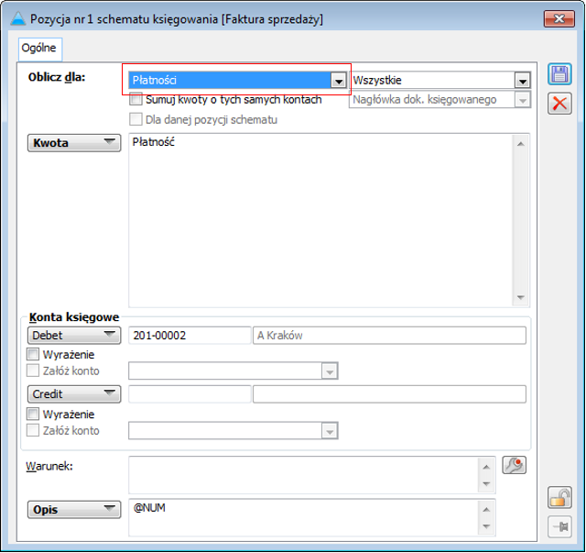Click the Kwota text area with Płatność

pos(320,220)
